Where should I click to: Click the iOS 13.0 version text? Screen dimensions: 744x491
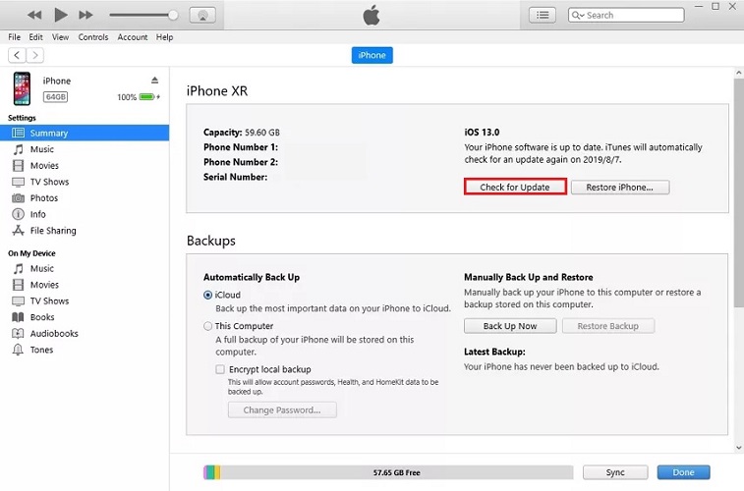coord(482,133)
